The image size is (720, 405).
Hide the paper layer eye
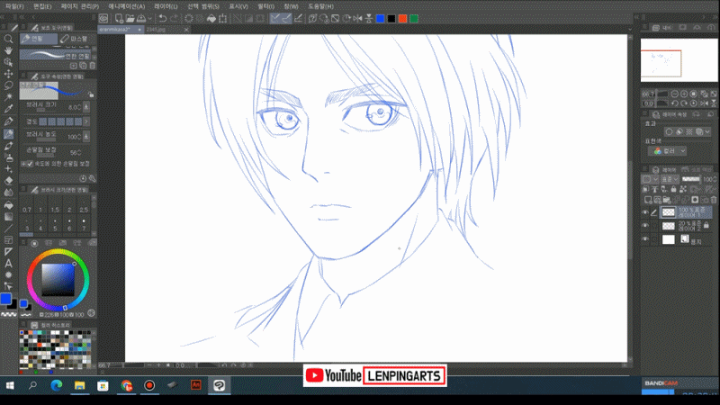tap(645, 239)
